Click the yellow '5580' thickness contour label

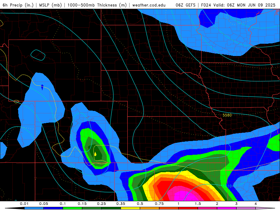227,115
